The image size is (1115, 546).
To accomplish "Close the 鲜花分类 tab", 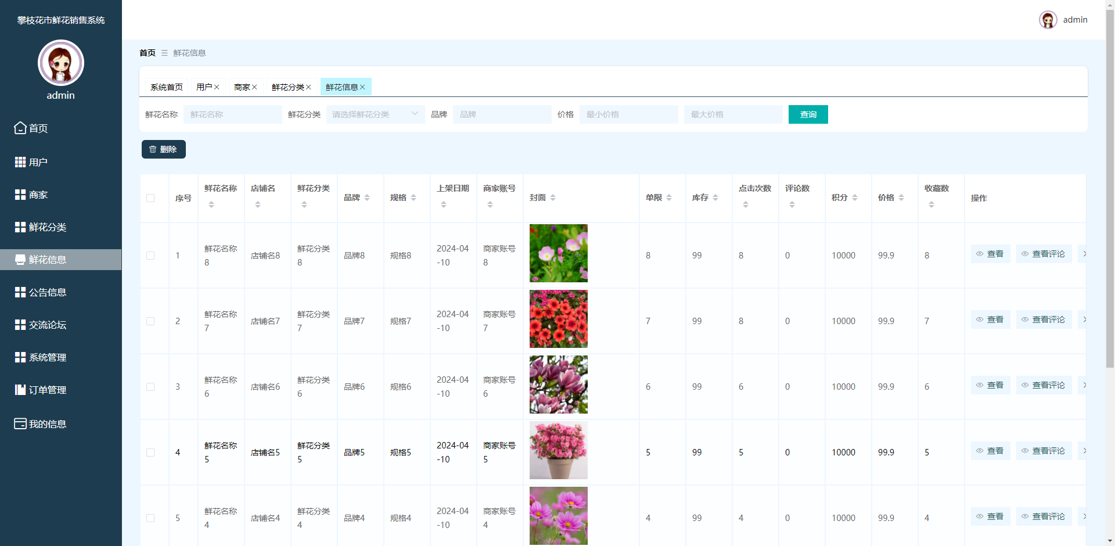I will pyautogui.click(x=308, y=87).
